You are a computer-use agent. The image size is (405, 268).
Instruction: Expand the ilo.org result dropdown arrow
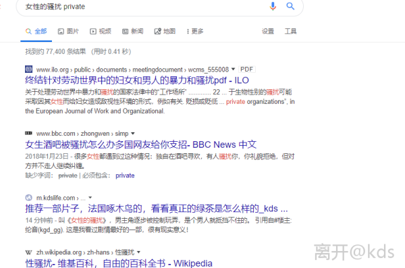[x=234, y=69]
